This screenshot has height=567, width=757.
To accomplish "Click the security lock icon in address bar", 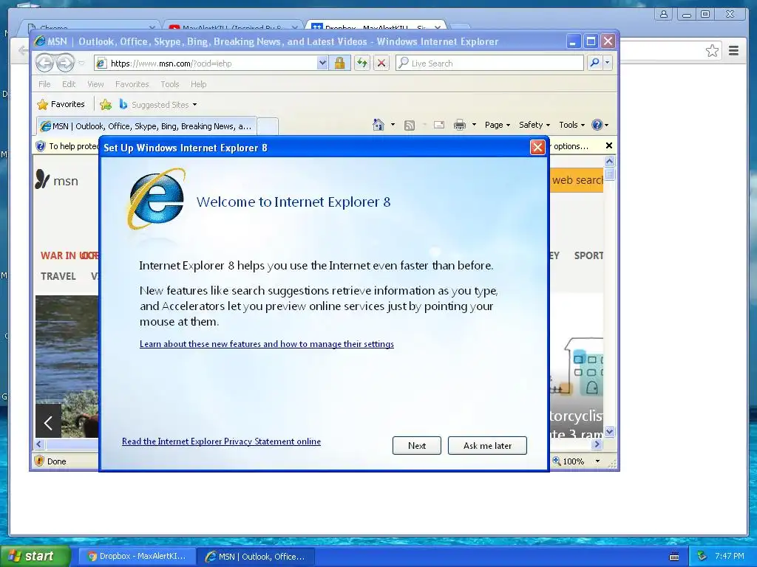I will click(340, 63).
